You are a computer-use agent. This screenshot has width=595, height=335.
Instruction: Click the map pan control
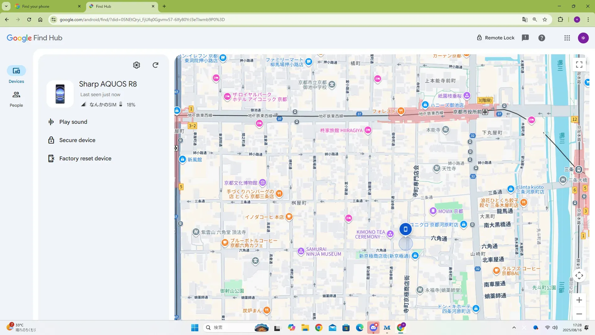pos(579,275)
